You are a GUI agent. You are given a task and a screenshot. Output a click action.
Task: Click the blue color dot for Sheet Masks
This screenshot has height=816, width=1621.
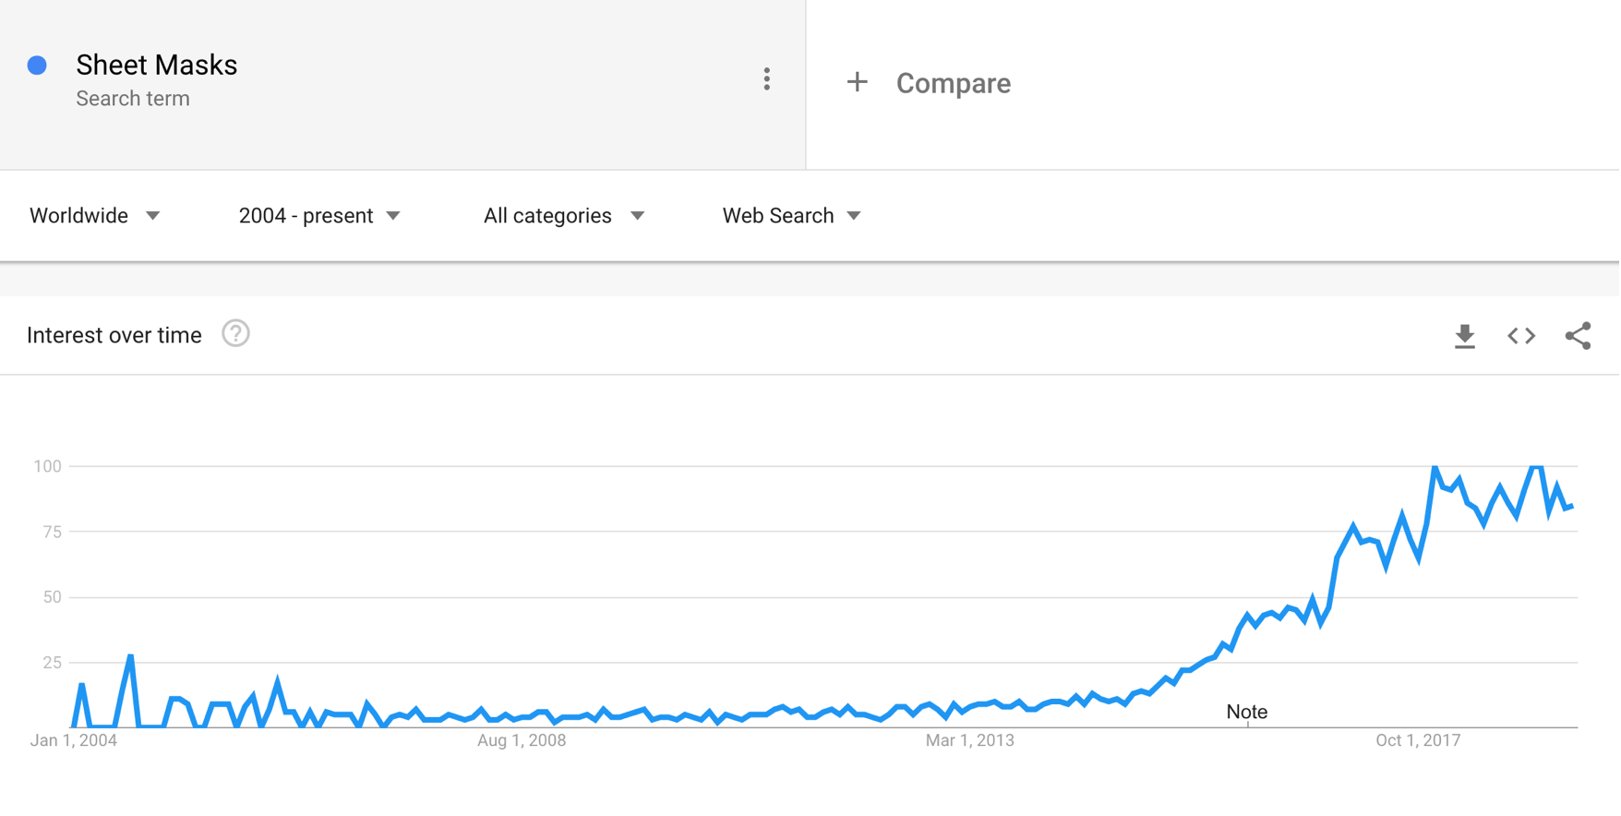tap(38, 66)
